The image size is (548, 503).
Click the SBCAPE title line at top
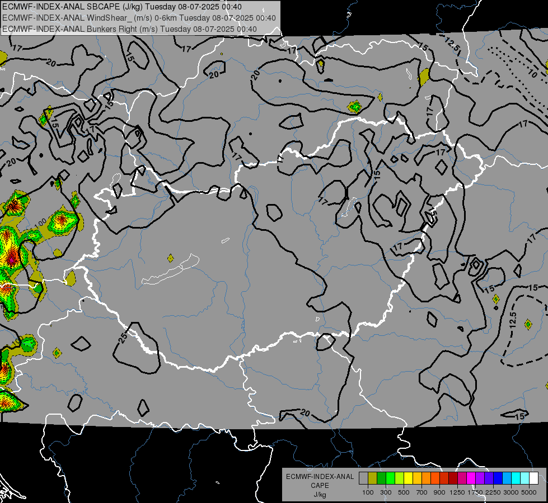[x=122, y=7]
